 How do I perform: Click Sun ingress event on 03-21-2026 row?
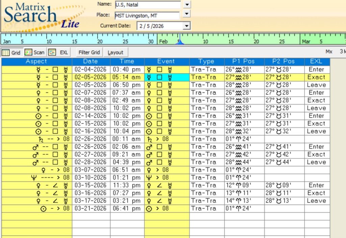coord(156,209)
